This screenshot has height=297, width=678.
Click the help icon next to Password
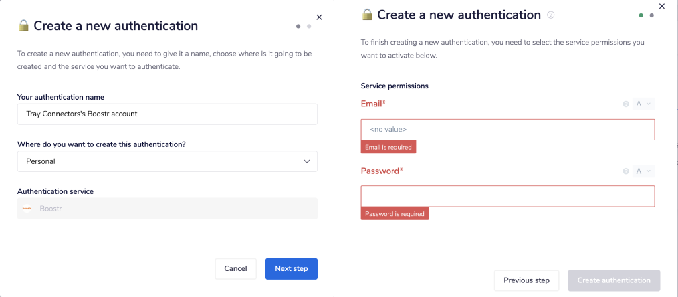coord(626,171)
